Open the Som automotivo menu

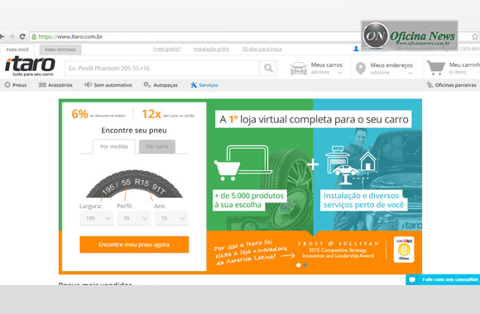pyautogui.click(x=113, y=85)
